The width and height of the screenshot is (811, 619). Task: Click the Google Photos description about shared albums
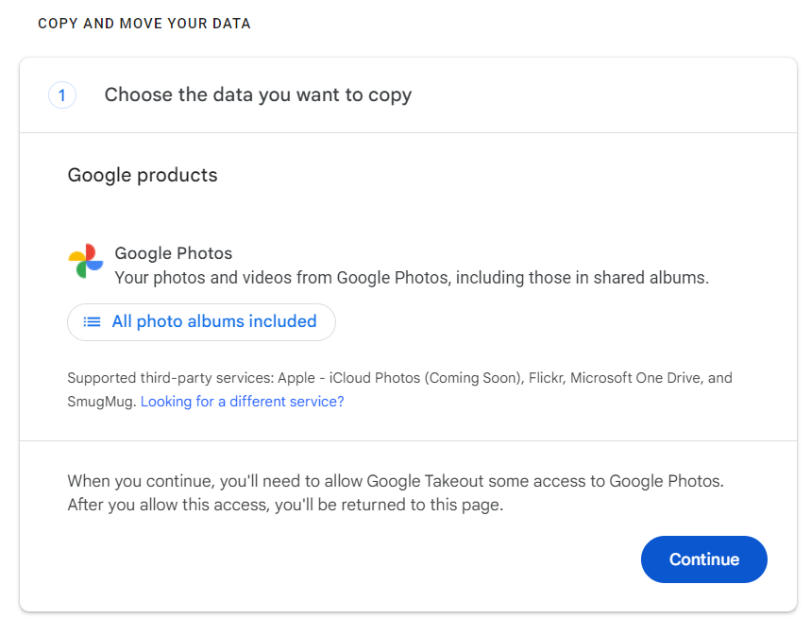[x=412, y=278]
